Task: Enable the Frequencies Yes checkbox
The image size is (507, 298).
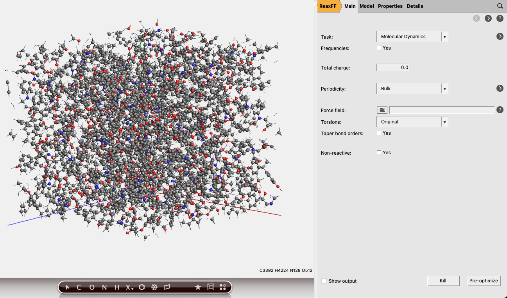Action: coord(379,47)
